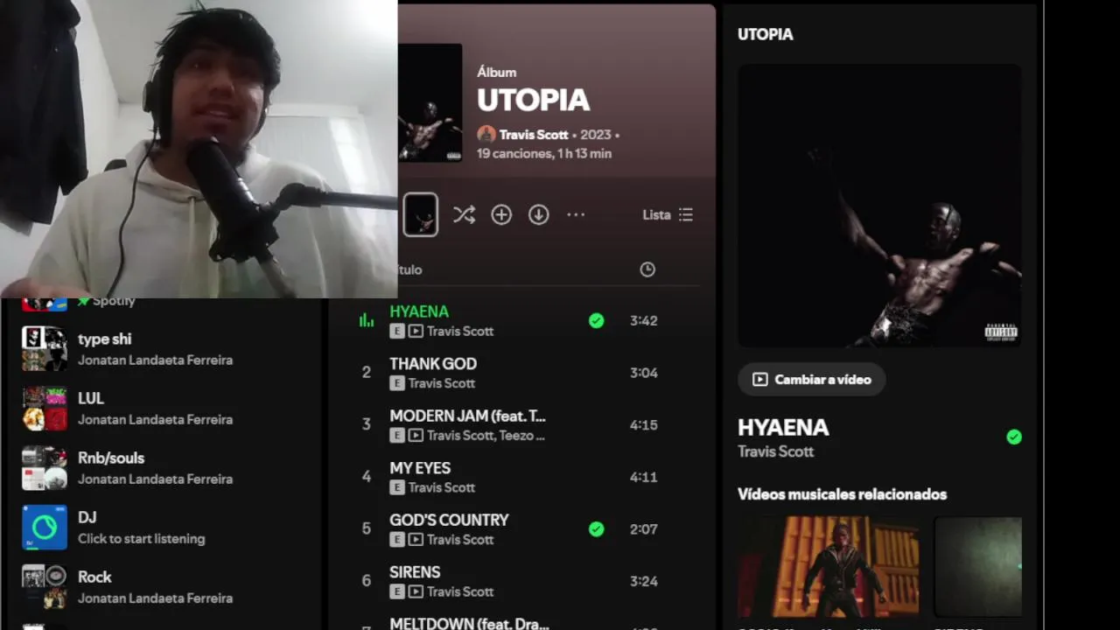Click the duration clock column header
1120x630 pixels.
click(x=647, y=269)
